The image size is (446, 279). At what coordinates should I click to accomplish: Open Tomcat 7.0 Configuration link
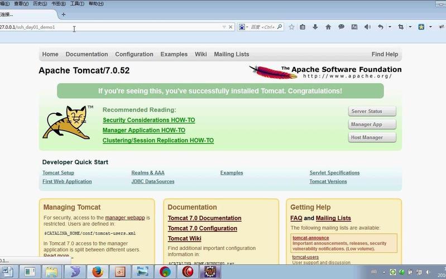point(203,228)
